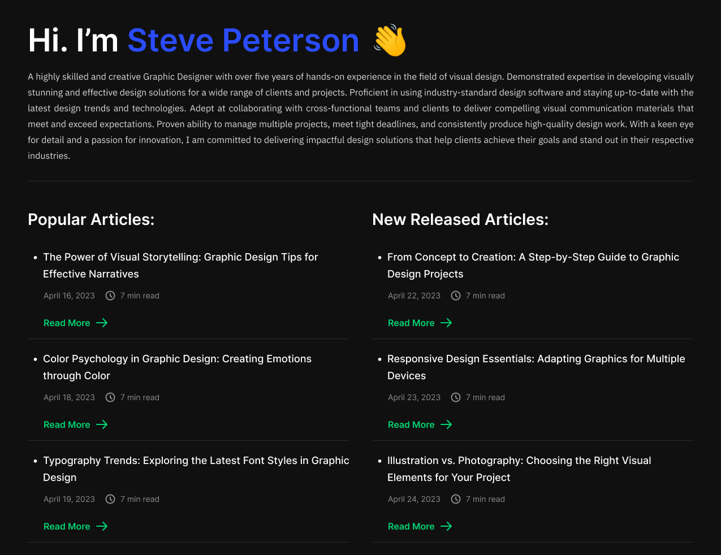Click the waving hand emoji in heading

coord(390,40)
